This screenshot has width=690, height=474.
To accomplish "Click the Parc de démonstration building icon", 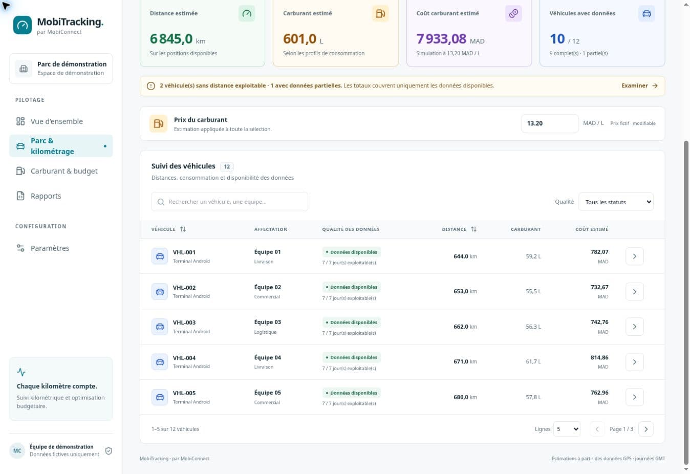I will [24, 69].
